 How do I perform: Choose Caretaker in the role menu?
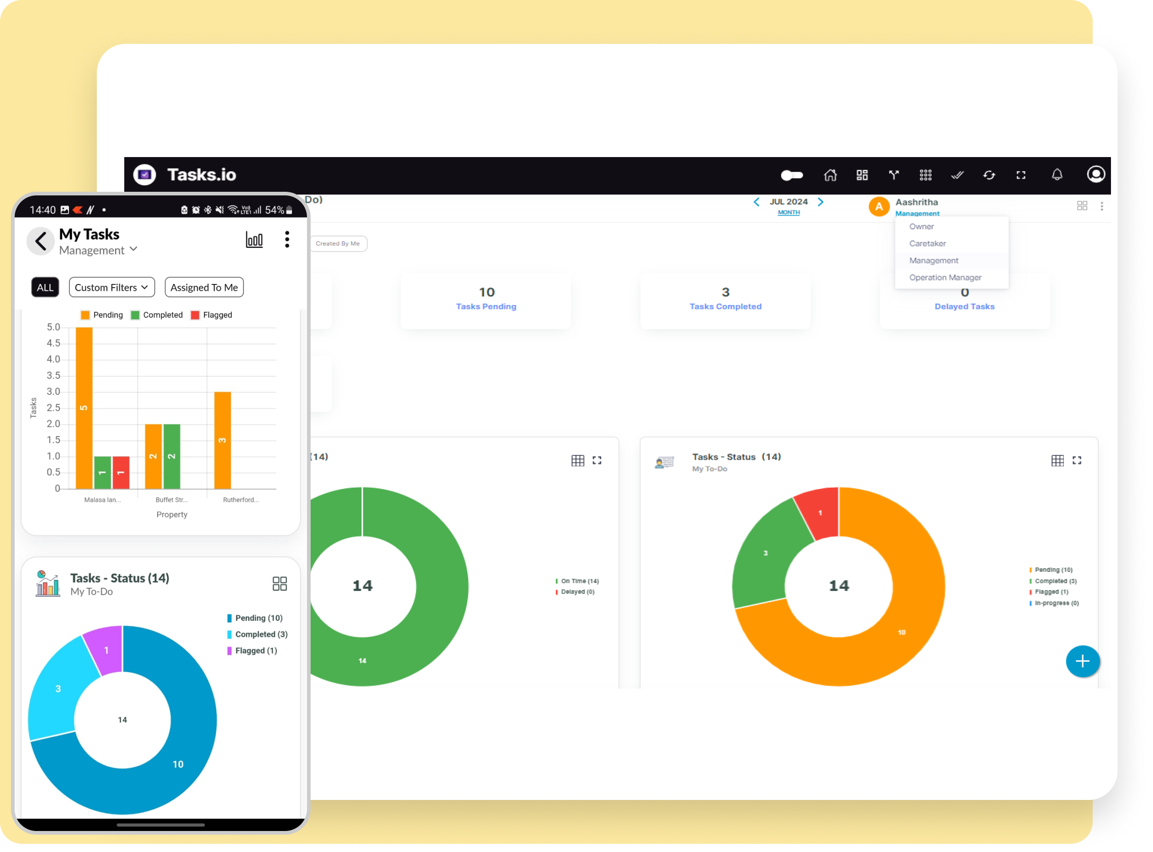[927, 243]
